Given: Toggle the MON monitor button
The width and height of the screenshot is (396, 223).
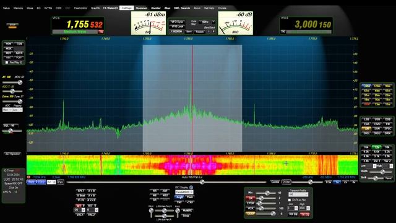Looking at the screenshot, I should [9, 44].
